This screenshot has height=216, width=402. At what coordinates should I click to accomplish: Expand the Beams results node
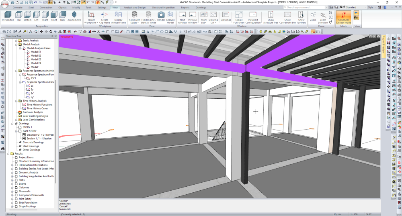[x=12, y=184]
